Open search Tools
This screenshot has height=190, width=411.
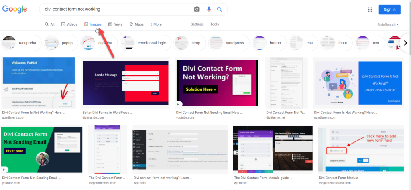point(214,24)
